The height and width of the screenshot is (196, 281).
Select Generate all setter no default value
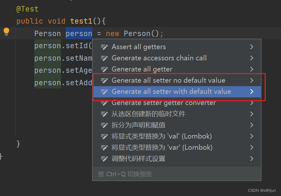pos(177,80)
